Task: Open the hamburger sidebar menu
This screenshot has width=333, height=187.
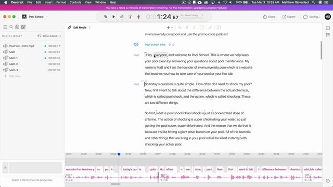Action: tap(5, 27)
